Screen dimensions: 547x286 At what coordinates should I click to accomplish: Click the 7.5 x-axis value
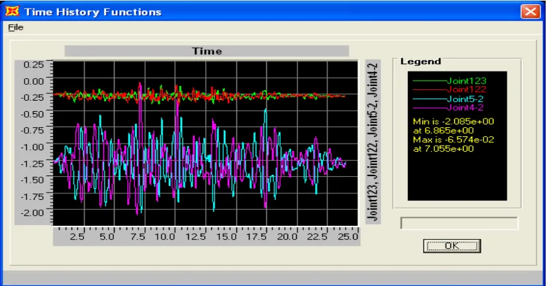138,237
